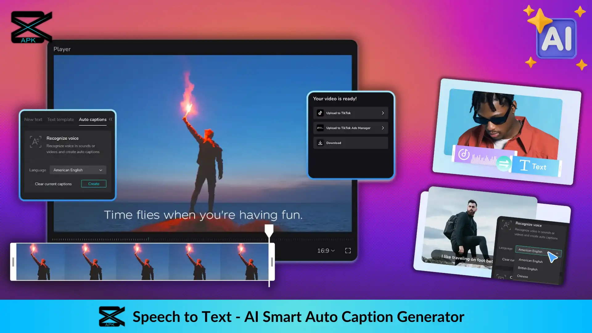Screen dimensions: 592x333
Task: Click the Create button for captions
Action: (93, 184)
